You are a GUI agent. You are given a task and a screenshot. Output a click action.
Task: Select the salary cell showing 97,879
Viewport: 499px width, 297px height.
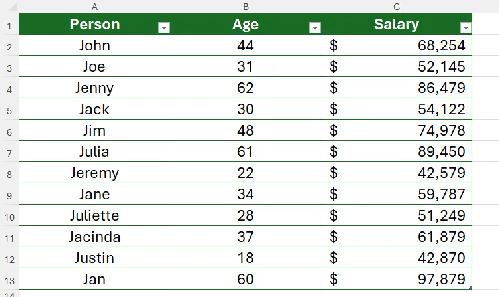pos(397,280)
